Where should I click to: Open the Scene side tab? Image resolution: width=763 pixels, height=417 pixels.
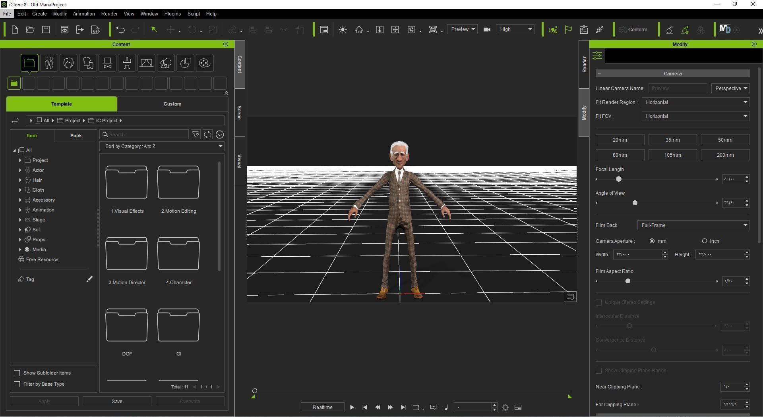[x=239, y=113]
